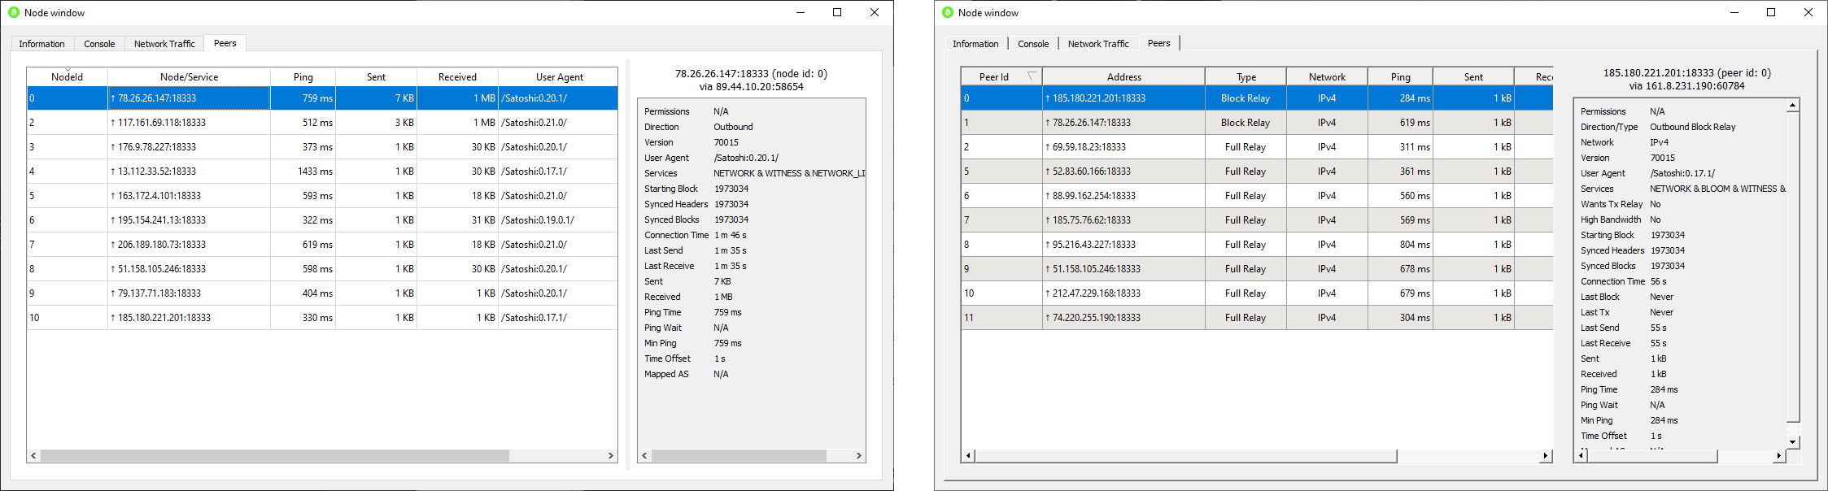Click the app icon in the left Node window title bar
The image size is (1828, 491).
coord(13,12)
